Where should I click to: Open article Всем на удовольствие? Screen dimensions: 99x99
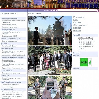9,41
